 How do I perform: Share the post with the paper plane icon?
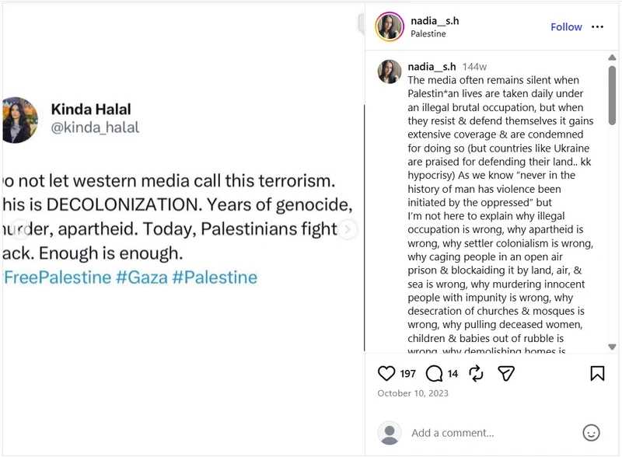click(506, 373)
